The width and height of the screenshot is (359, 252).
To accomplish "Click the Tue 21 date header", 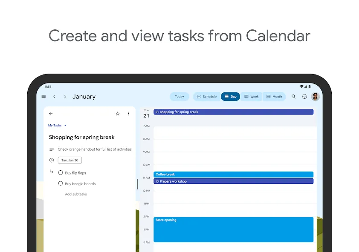I will tap(146, 114).
